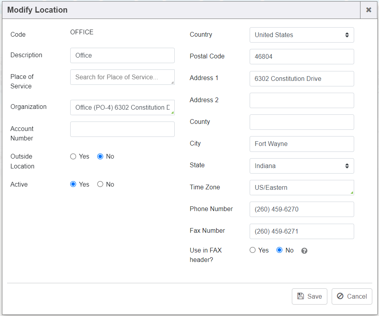This screenshot has height=316, width=379.
Task: Open the State dropdown showing Indiana
Action: (x=302, y=166)
